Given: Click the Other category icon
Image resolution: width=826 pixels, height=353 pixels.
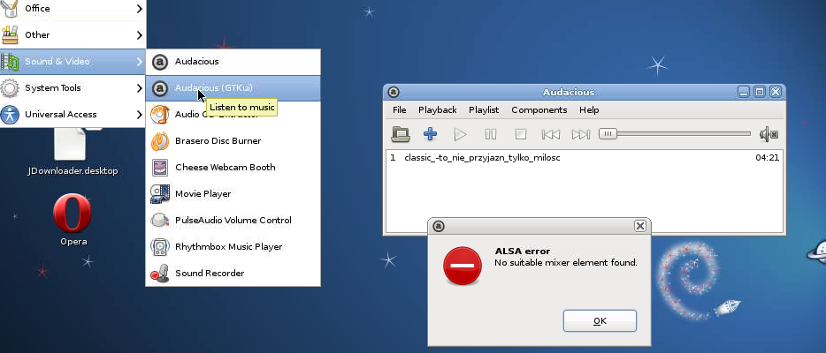Looking at the screenshot, I should tap(10, 35).
